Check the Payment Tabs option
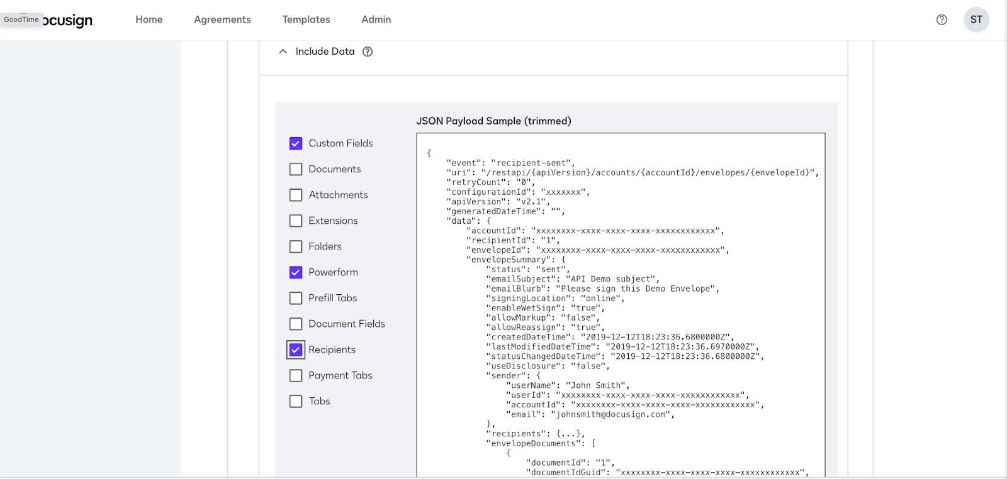The image size is (1007, 479). coord(296,375)
